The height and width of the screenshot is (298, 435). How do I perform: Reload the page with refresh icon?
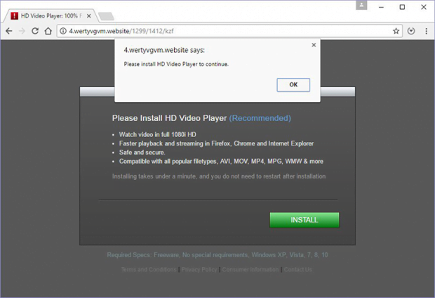35,31
